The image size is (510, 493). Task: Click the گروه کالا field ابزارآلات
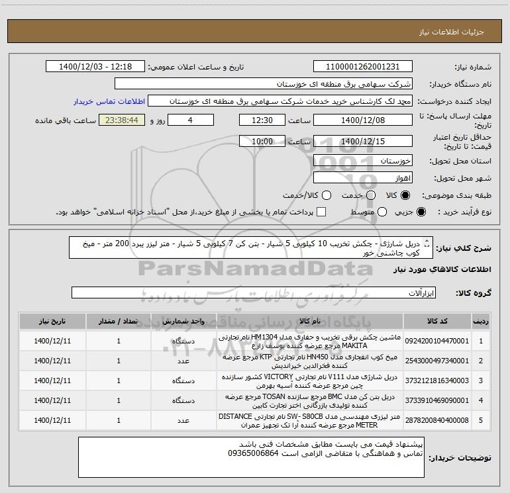254,292
